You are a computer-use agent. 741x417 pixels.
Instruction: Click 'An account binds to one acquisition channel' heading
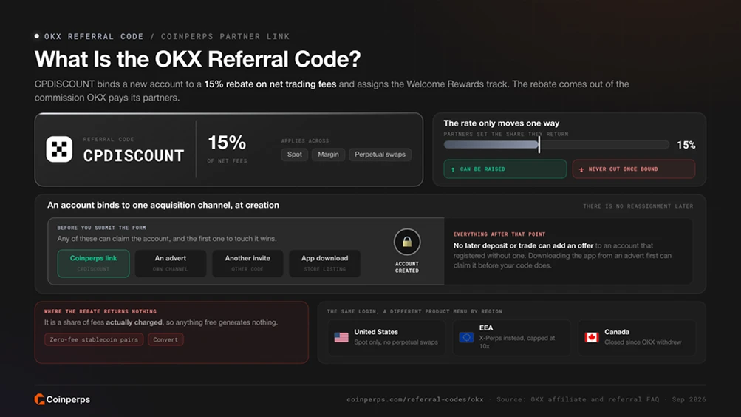click(x=163, y=206)
